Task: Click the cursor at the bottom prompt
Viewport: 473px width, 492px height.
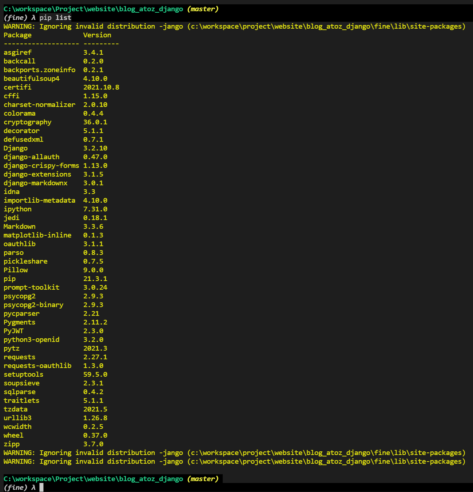Action: point(42,487)
